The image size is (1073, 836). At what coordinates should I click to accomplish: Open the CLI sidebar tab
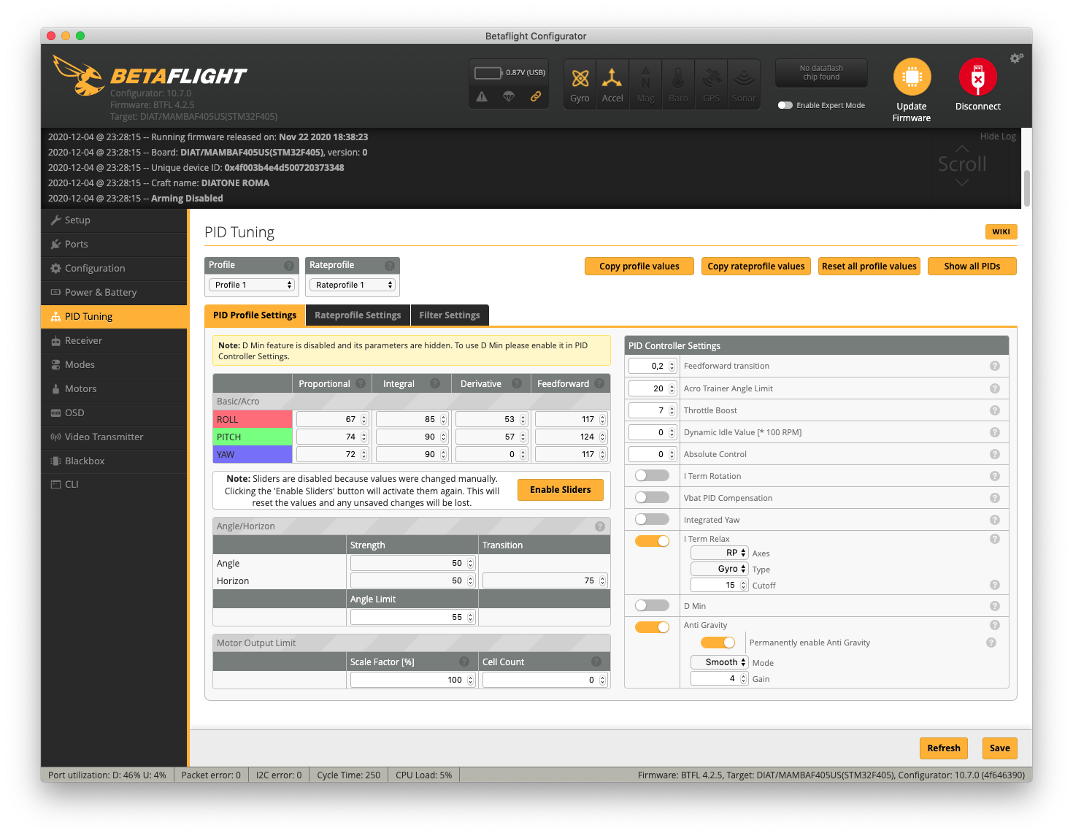114,484
